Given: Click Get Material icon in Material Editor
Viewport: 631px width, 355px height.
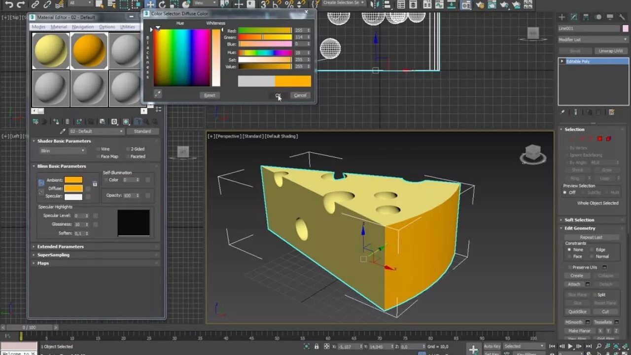Looking at the screenshot, I should [35, 121].
